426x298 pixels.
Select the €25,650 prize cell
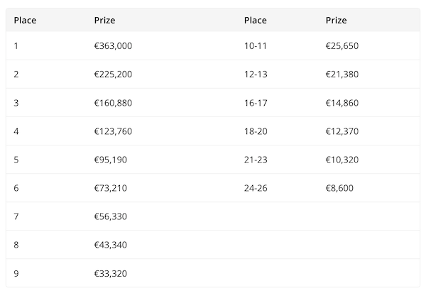(x=342, y=46)
